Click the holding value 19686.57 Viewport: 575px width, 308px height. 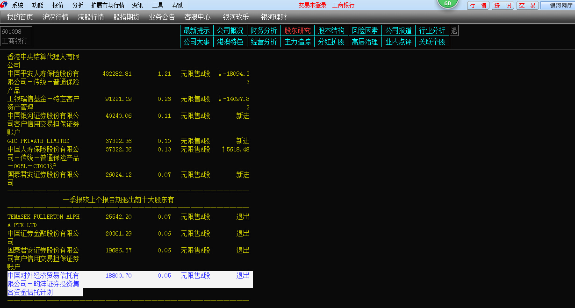point(119,251)
